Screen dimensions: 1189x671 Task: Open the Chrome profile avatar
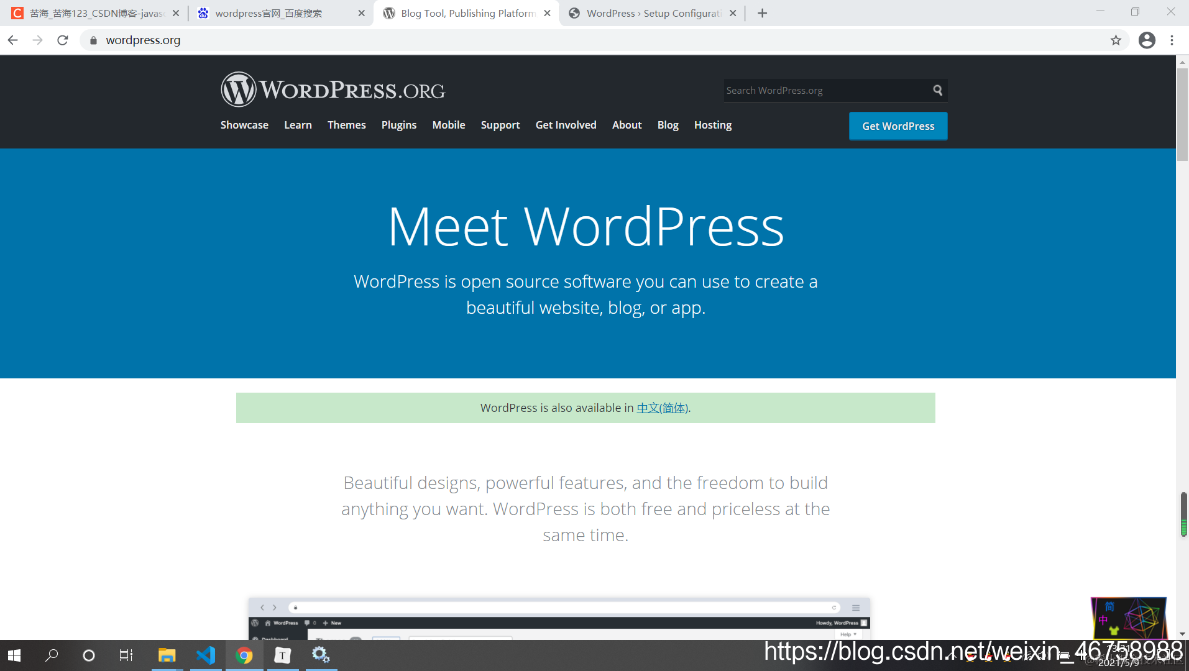[1147, 40]
